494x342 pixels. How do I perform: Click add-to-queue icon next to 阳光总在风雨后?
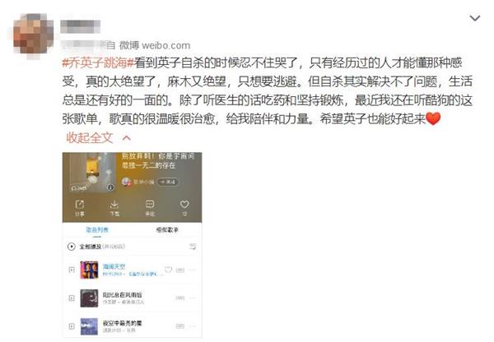[72, 298]
